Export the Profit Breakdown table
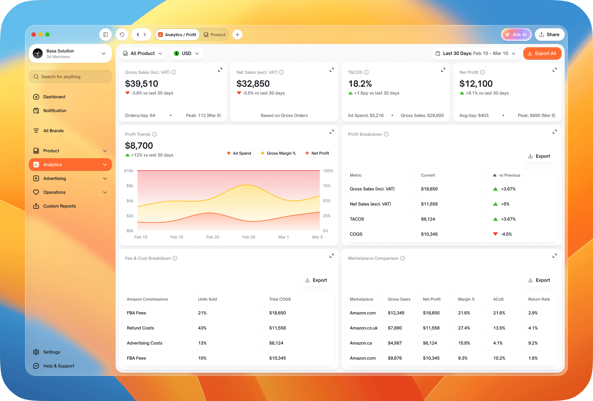This screenshot has height=401, width=593. (539, 156)
